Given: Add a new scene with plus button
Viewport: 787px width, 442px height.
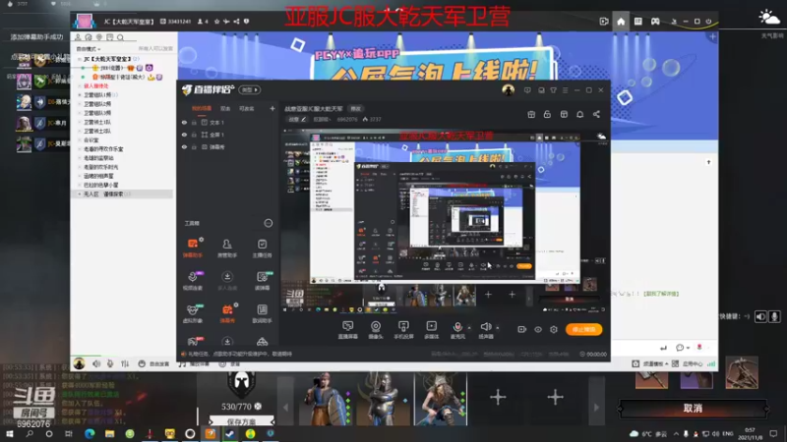Looking at the screenshot, I should (272, 109).
